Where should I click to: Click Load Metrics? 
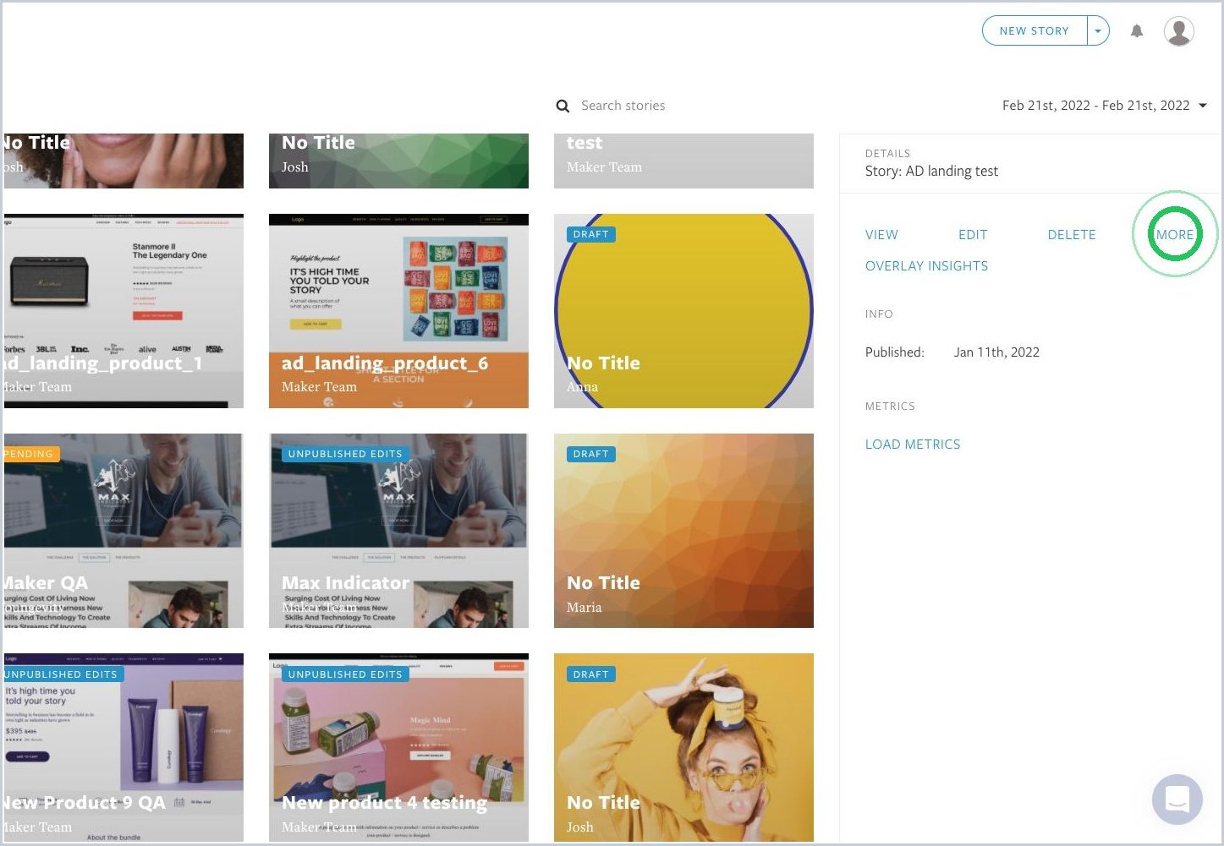913,445
